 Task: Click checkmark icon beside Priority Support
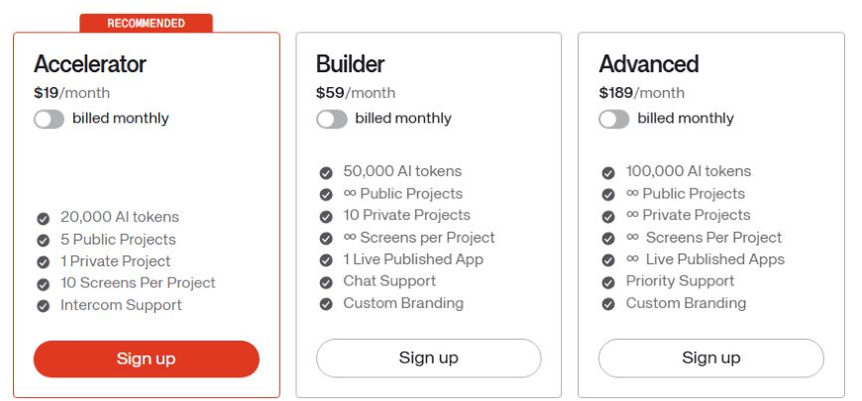(608, 282)
